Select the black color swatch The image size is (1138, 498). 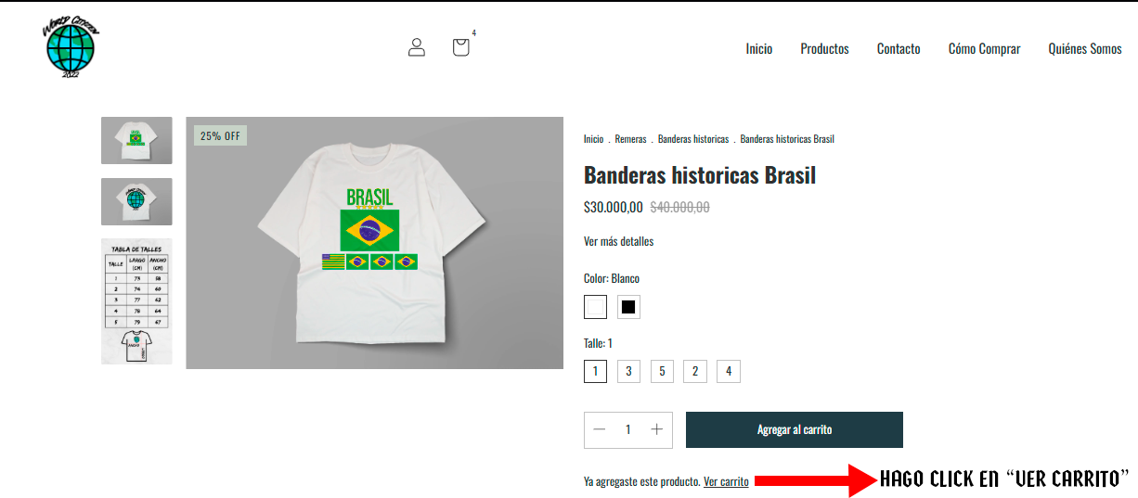tap(628, 307)
